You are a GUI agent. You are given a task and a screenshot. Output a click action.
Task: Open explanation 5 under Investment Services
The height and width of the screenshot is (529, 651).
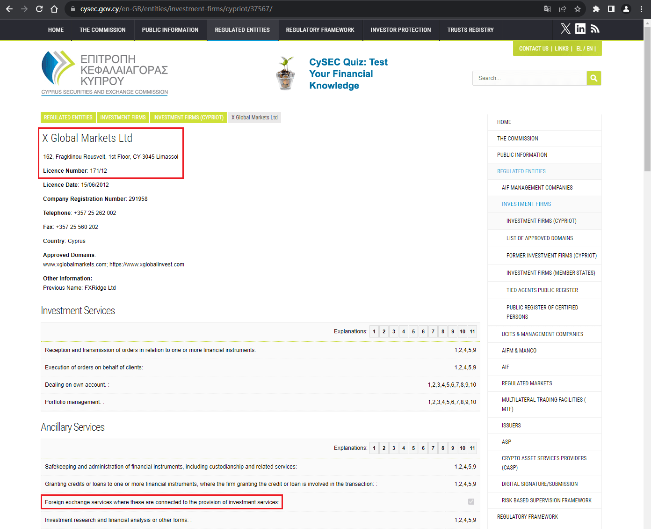[x=413, y=331]
